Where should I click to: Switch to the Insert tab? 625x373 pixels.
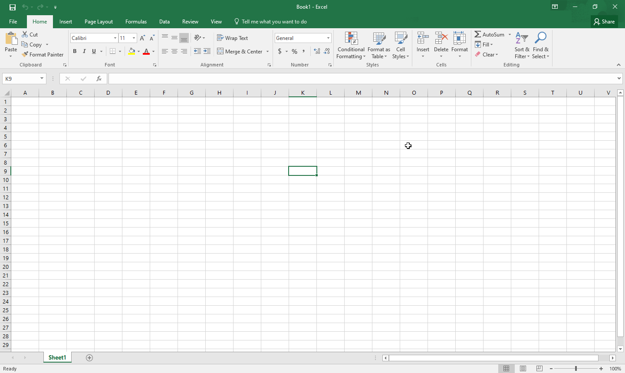(x=66, y=21)
